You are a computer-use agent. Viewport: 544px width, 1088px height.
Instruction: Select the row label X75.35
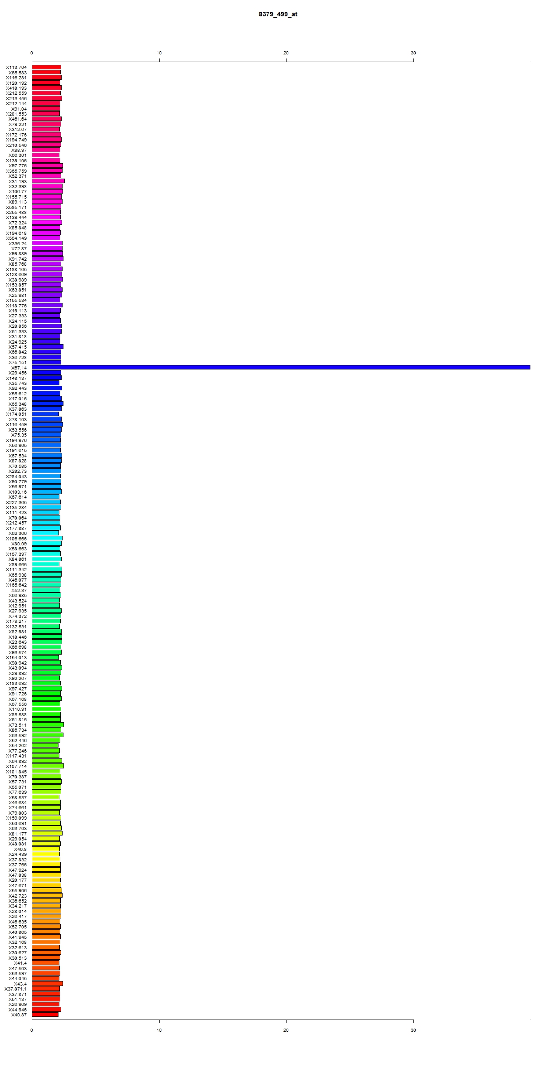(x=19, y=435)
